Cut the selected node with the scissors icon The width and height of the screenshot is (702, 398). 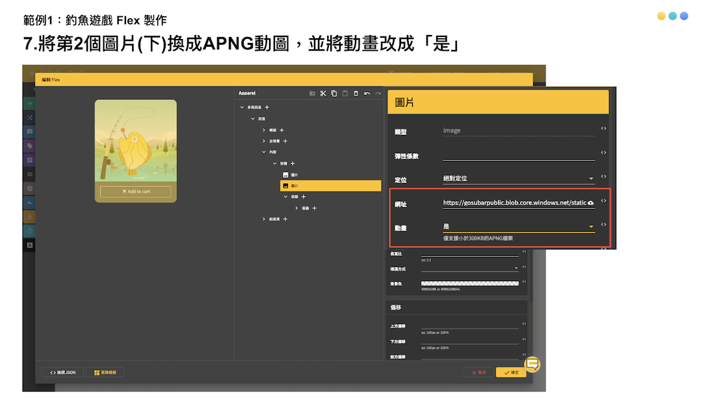coord(323,93)
